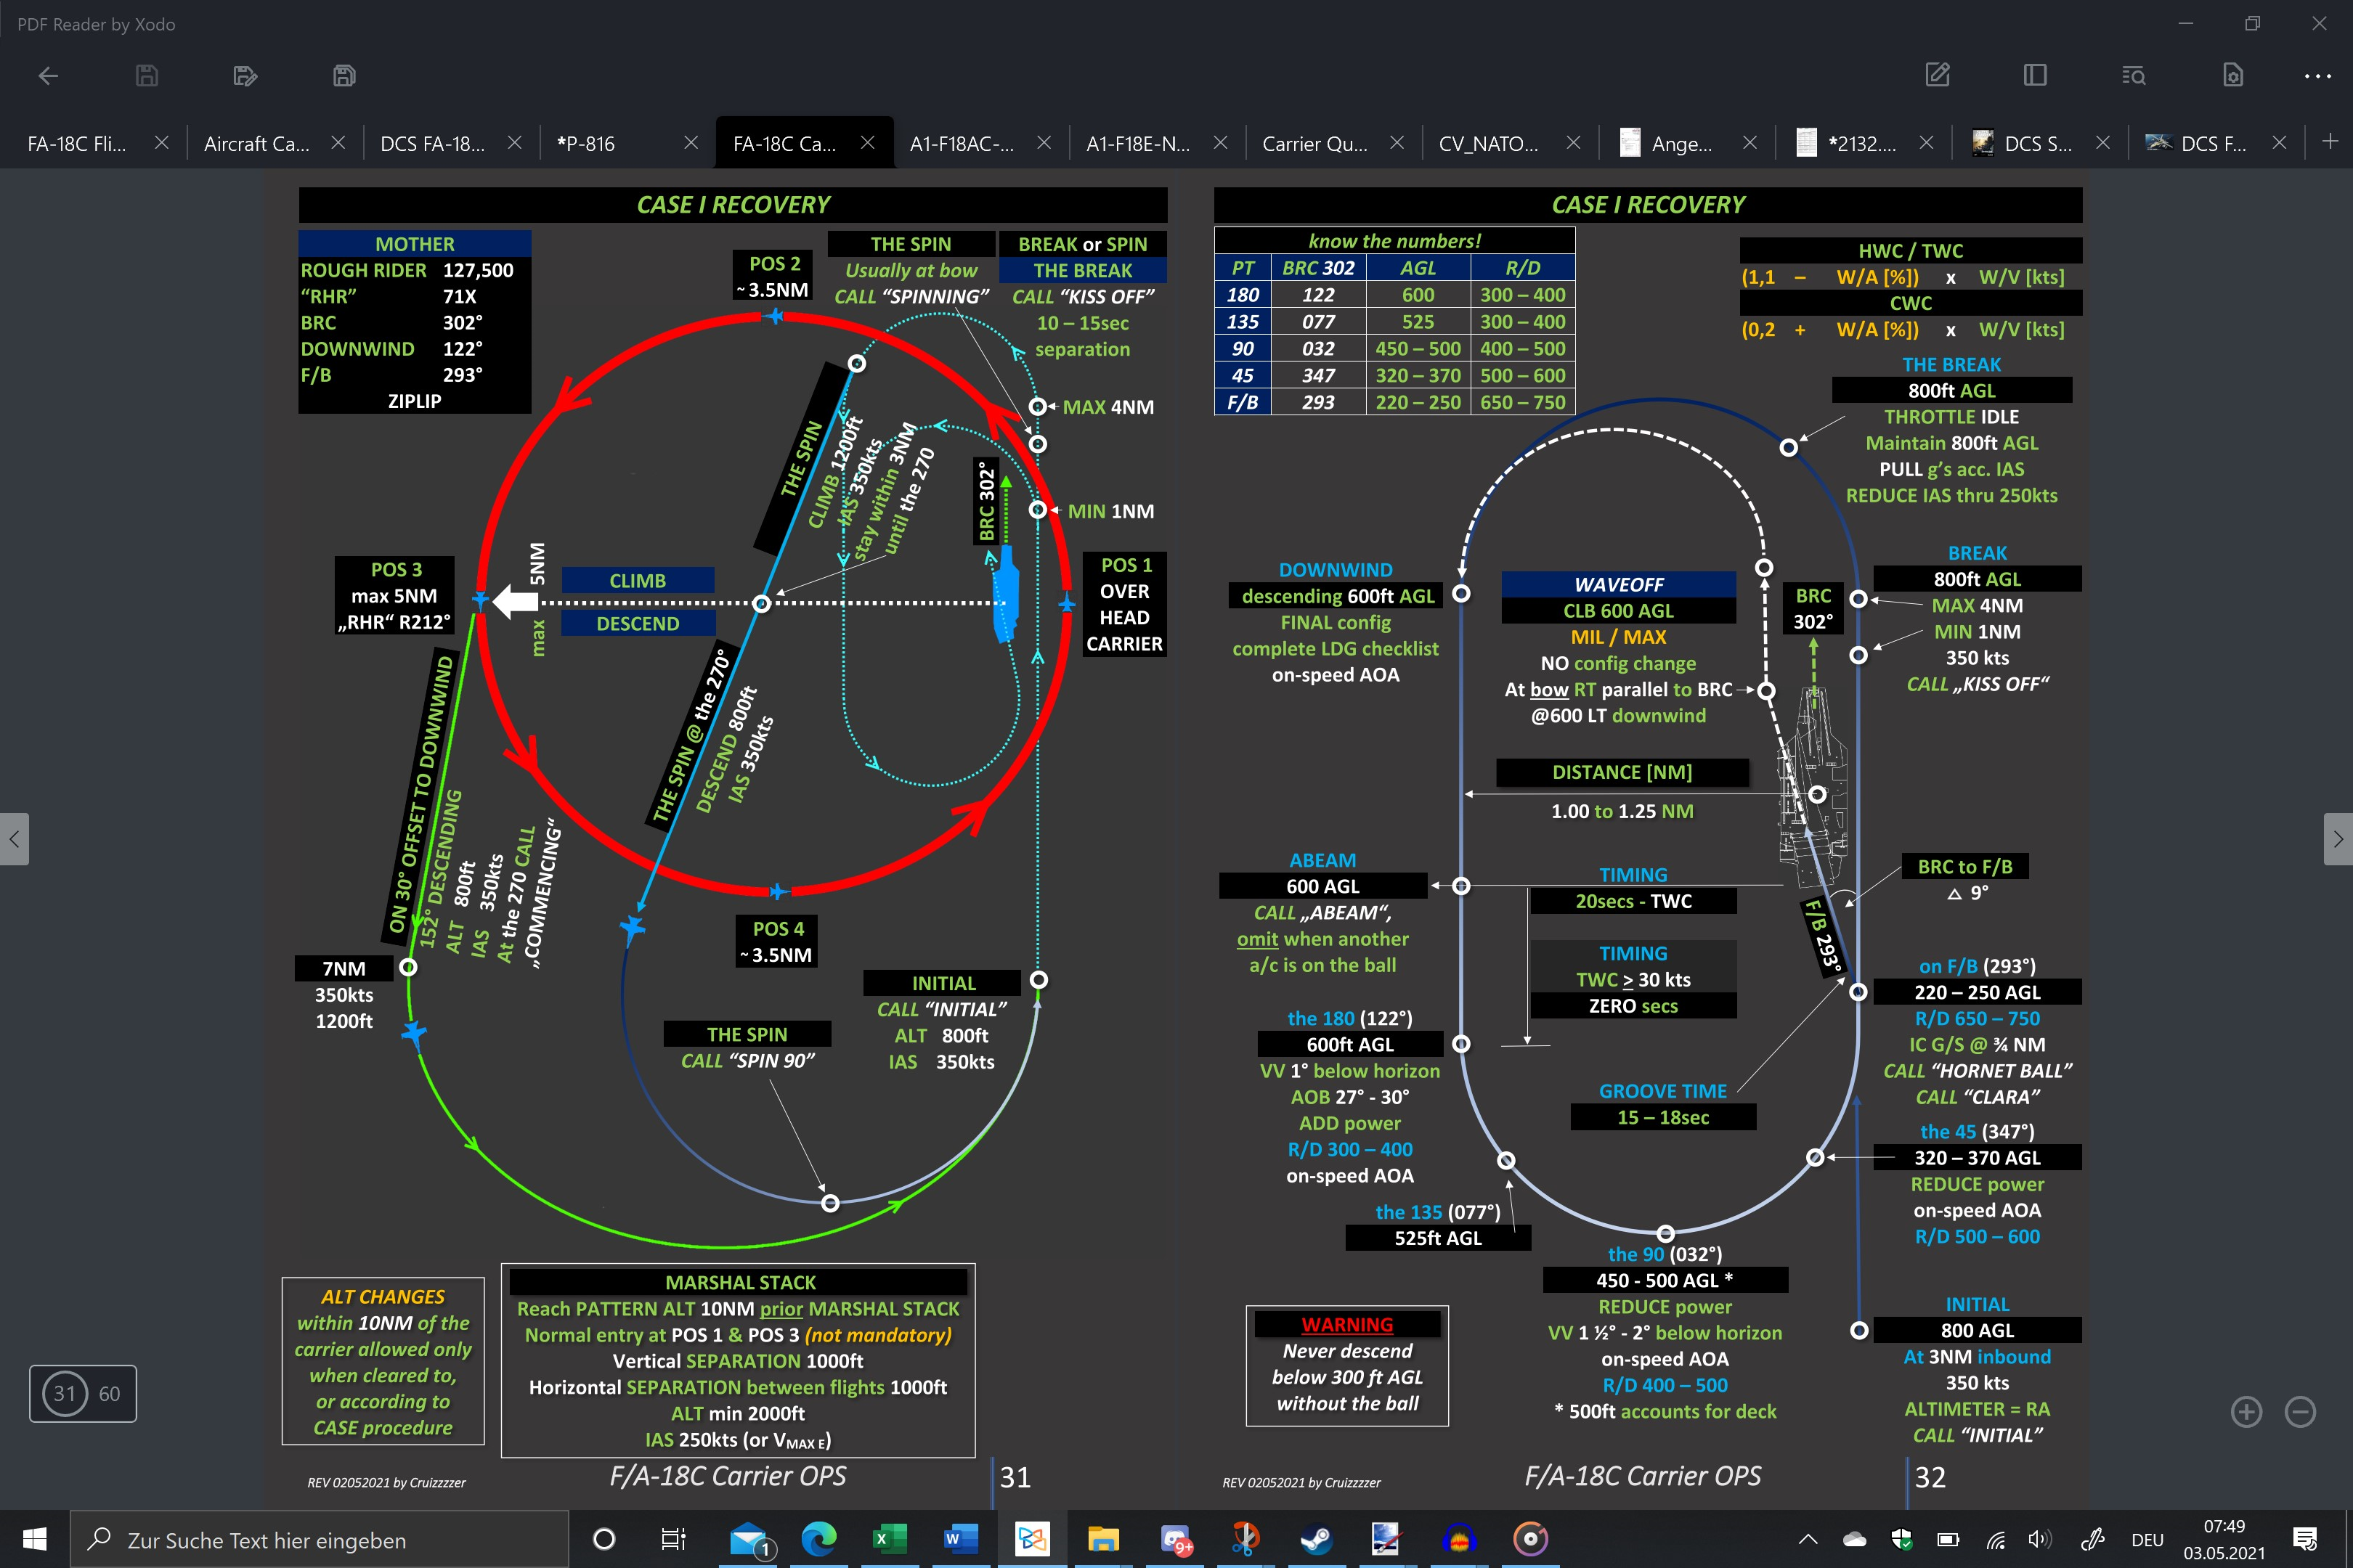2353x1568 pixels.
Task: Click the "MOTHER" heading on page 31
Action: pos(414,244)
